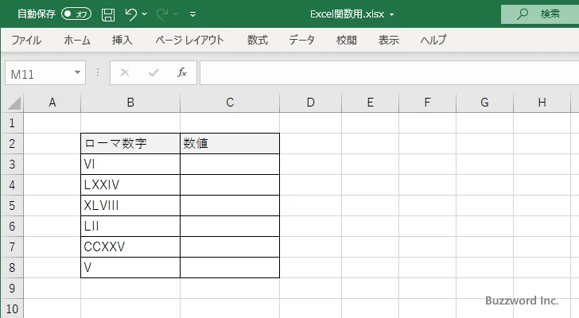Select empty cell C4 beside LXXIV
The width and height of the screenshot is (579, 318).
(x=230, y=184)
